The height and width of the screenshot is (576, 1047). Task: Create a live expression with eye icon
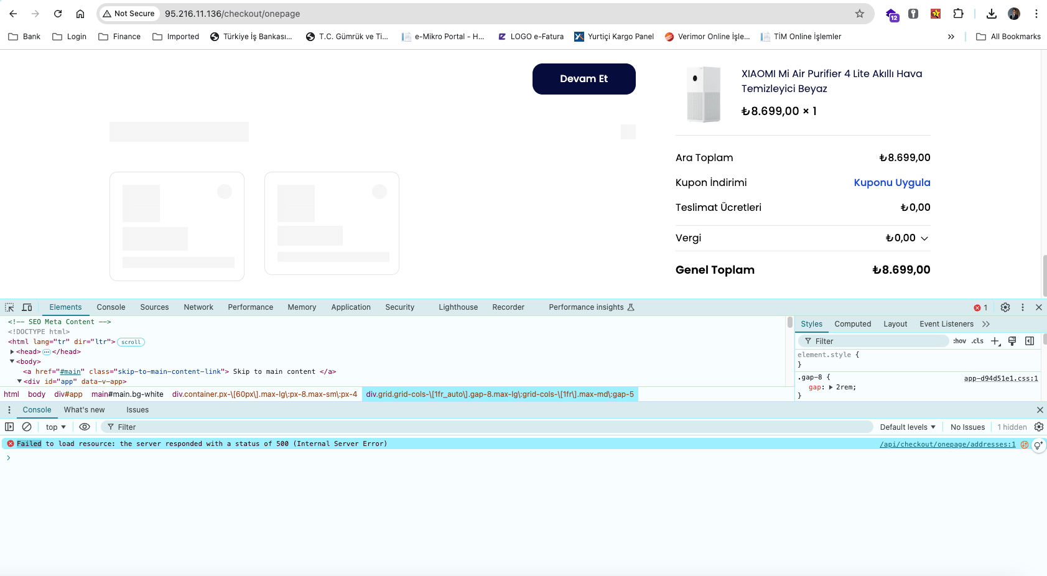coord(85,427)
